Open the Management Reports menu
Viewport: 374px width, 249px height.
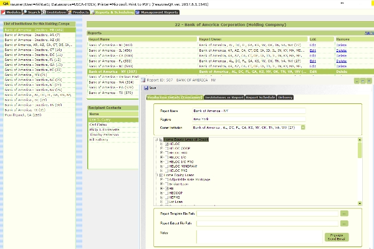click(x=157, y=12)
